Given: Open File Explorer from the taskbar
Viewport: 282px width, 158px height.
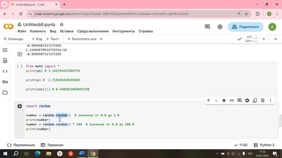Looking at the screenshot, I should pyautogui.click(x=49, y=154).
